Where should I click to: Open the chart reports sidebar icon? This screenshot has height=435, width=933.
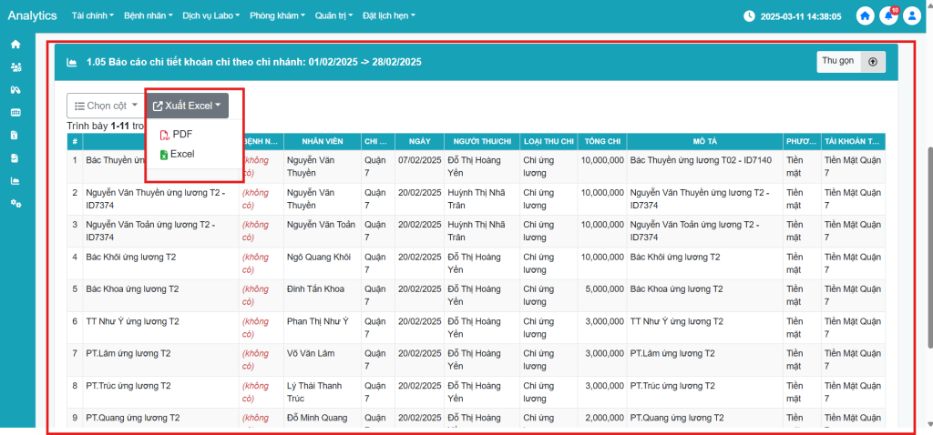[x=15, y=180]
